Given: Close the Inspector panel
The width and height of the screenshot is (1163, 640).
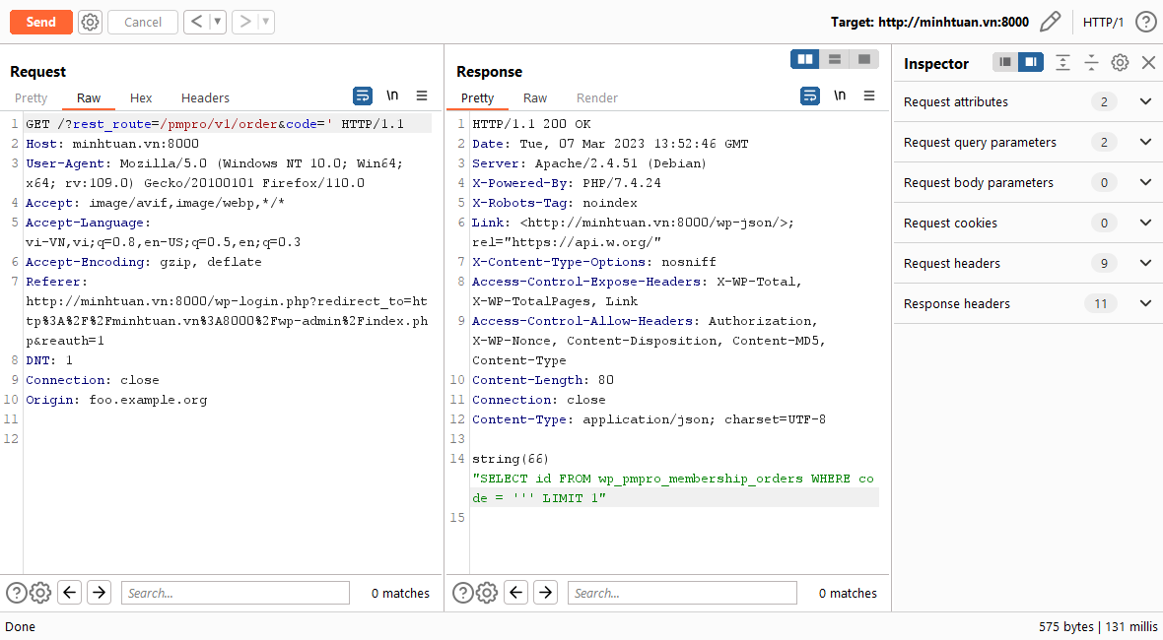Looking at the screenshot, I should [x=1148, y=63].
